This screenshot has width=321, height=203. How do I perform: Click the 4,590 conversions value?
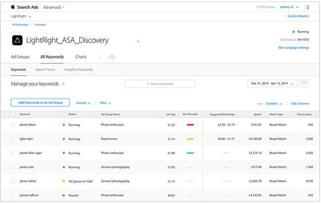click(309, 181)
